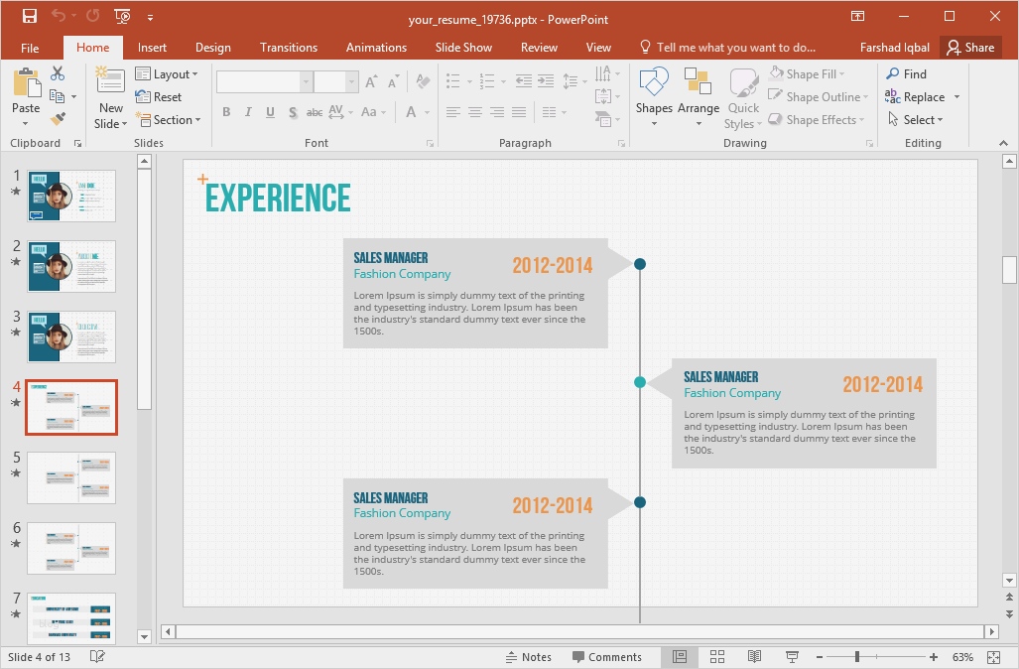Toggle italic formatting

click(248, 112)
